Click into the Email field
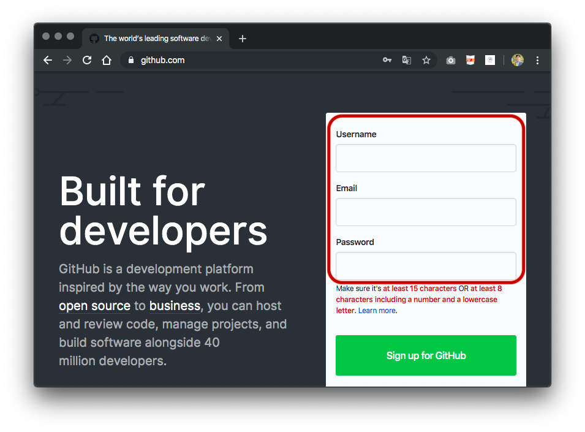 [x=426, y=212]
